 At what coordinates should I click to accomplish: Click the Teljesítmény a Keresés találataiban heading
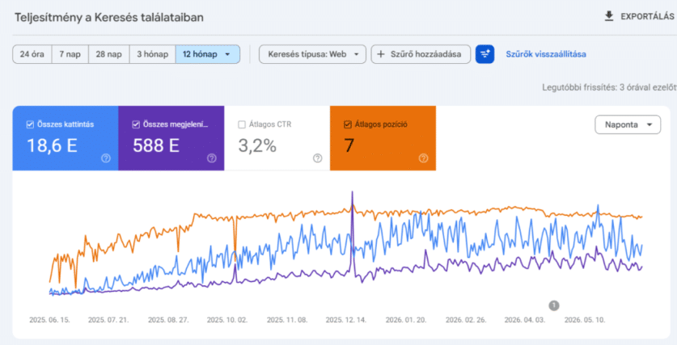pos(109,18)
